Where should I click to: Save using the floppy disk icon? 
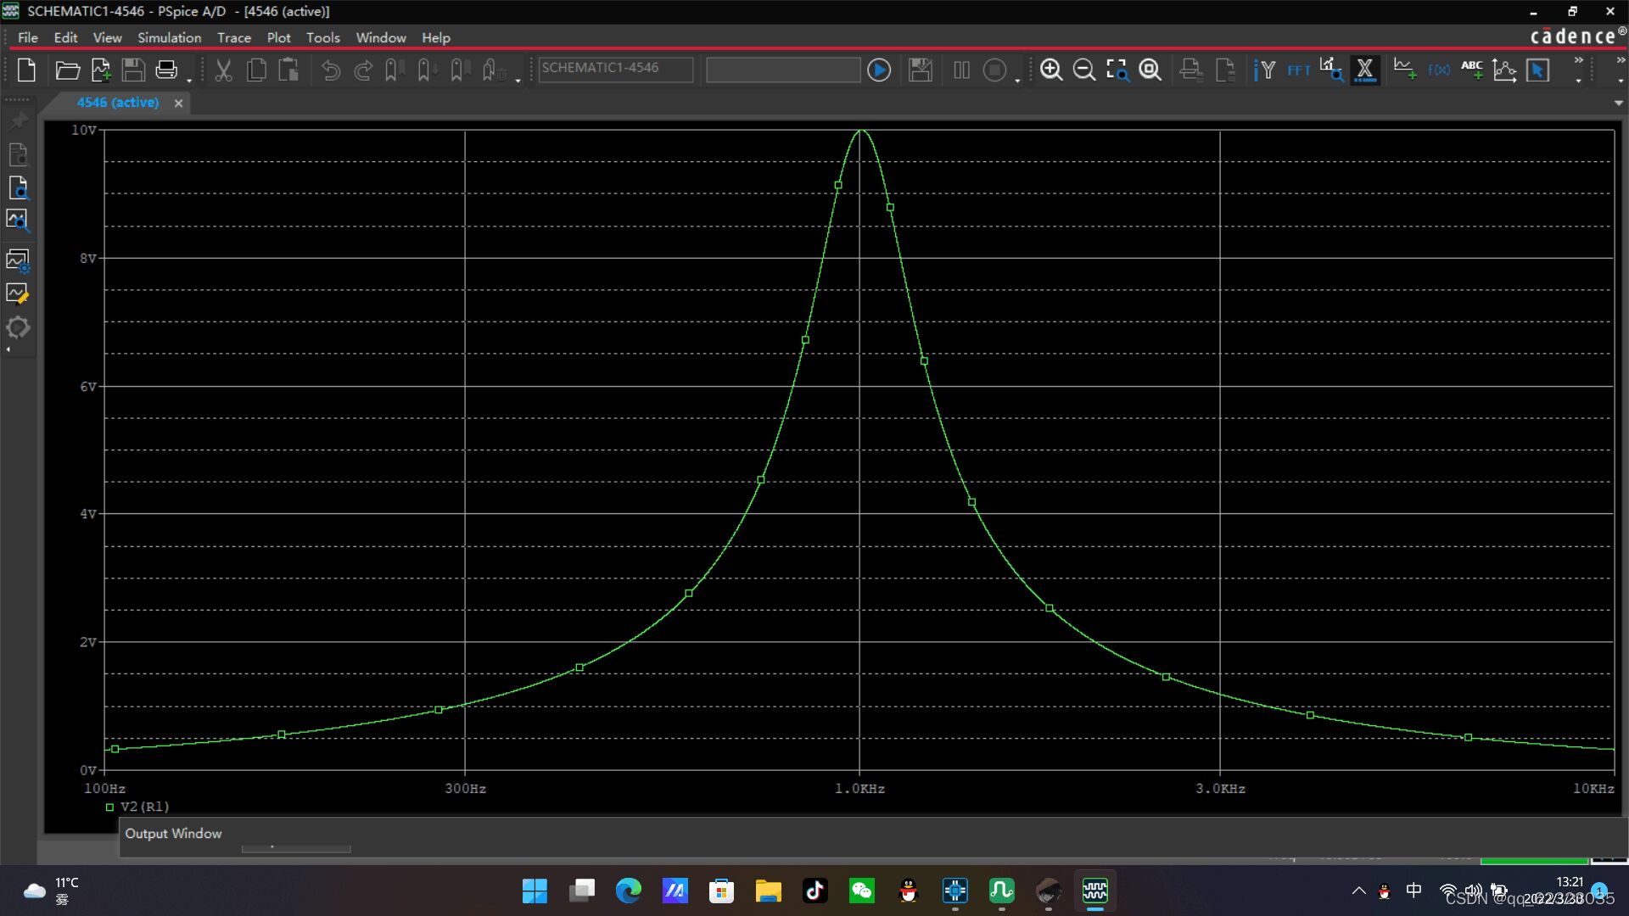pos(133,70)
